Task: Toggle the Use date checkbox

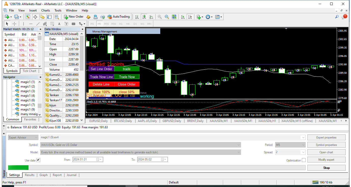Action: point(38,160)
